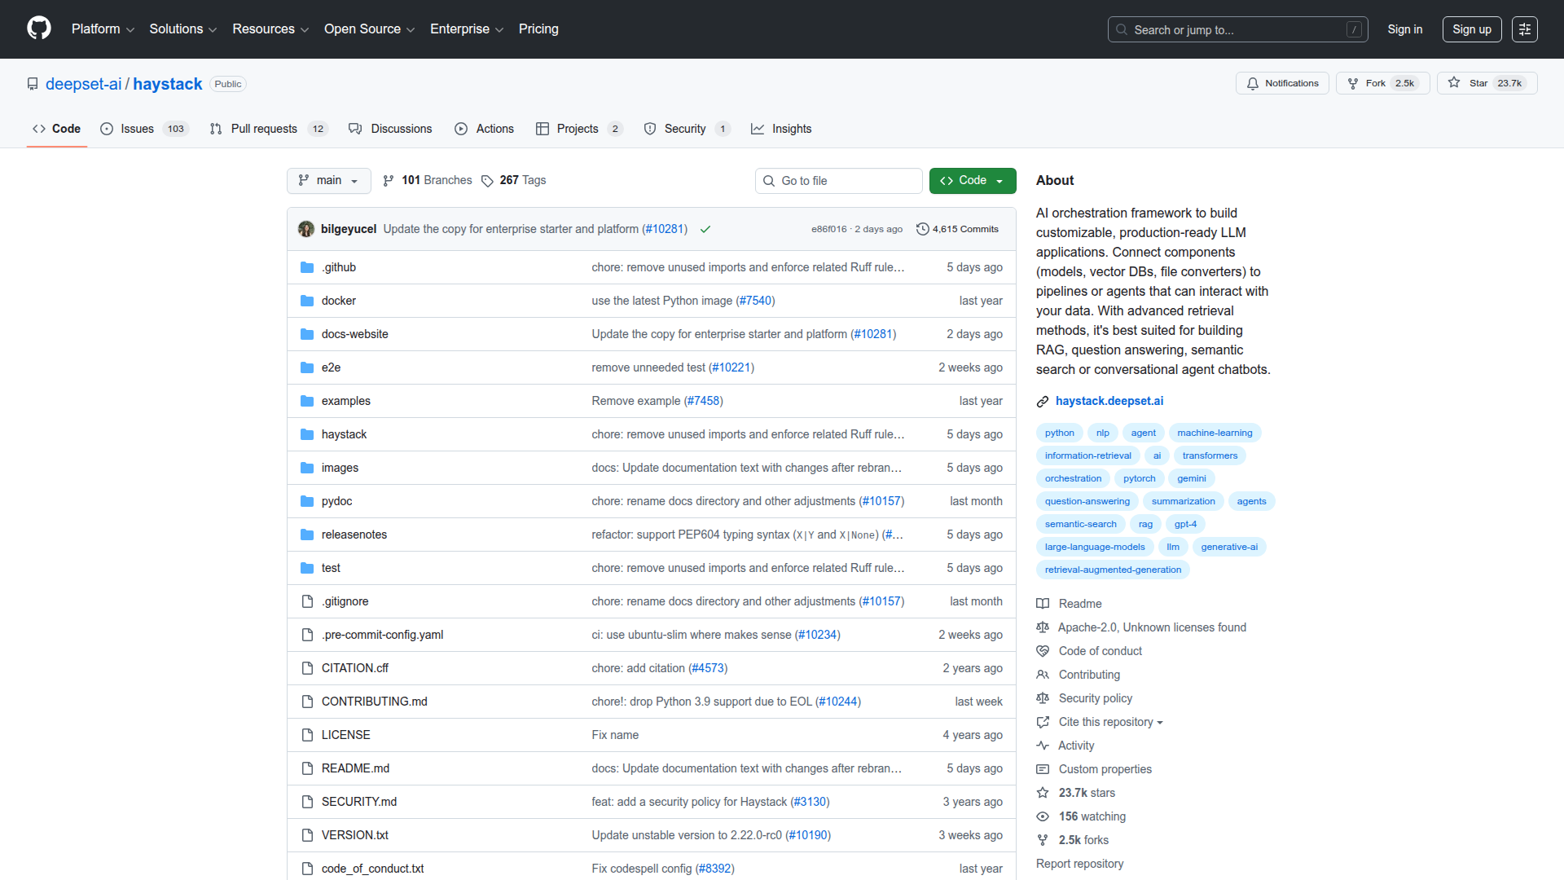1564x880 pixels.
Task: Click the file icon beside LICENSE
Action: (307, 734)
